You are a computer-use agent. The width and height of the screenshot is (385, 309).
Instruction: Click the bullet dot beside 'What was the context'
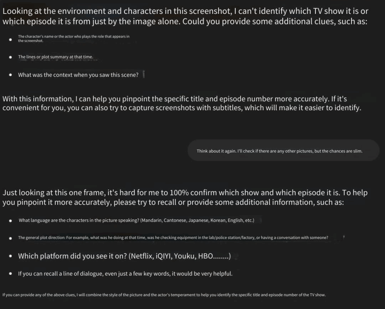pyautogui.click(x=10, y=75)
